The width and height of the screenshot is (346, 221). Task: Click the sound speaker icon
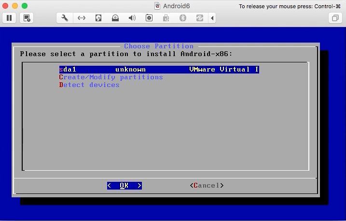[132, 18]
